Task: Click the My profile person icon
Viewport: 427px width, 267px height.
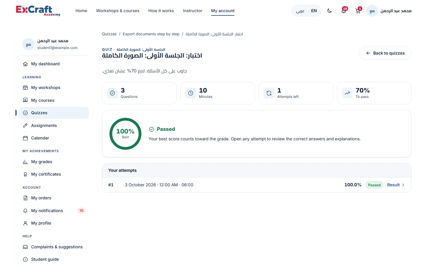Action: coord(26,223)
